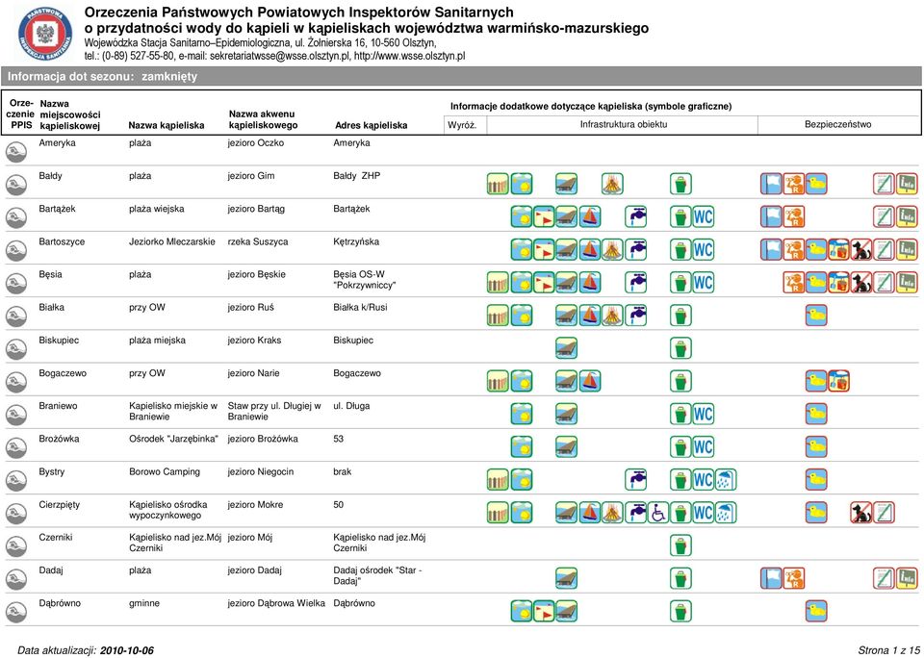The width and height of the screenshot is (924, 658).
Task: Click the 'Jeziorko Mleczarskie' bathing site name
Action: (172, 241)
